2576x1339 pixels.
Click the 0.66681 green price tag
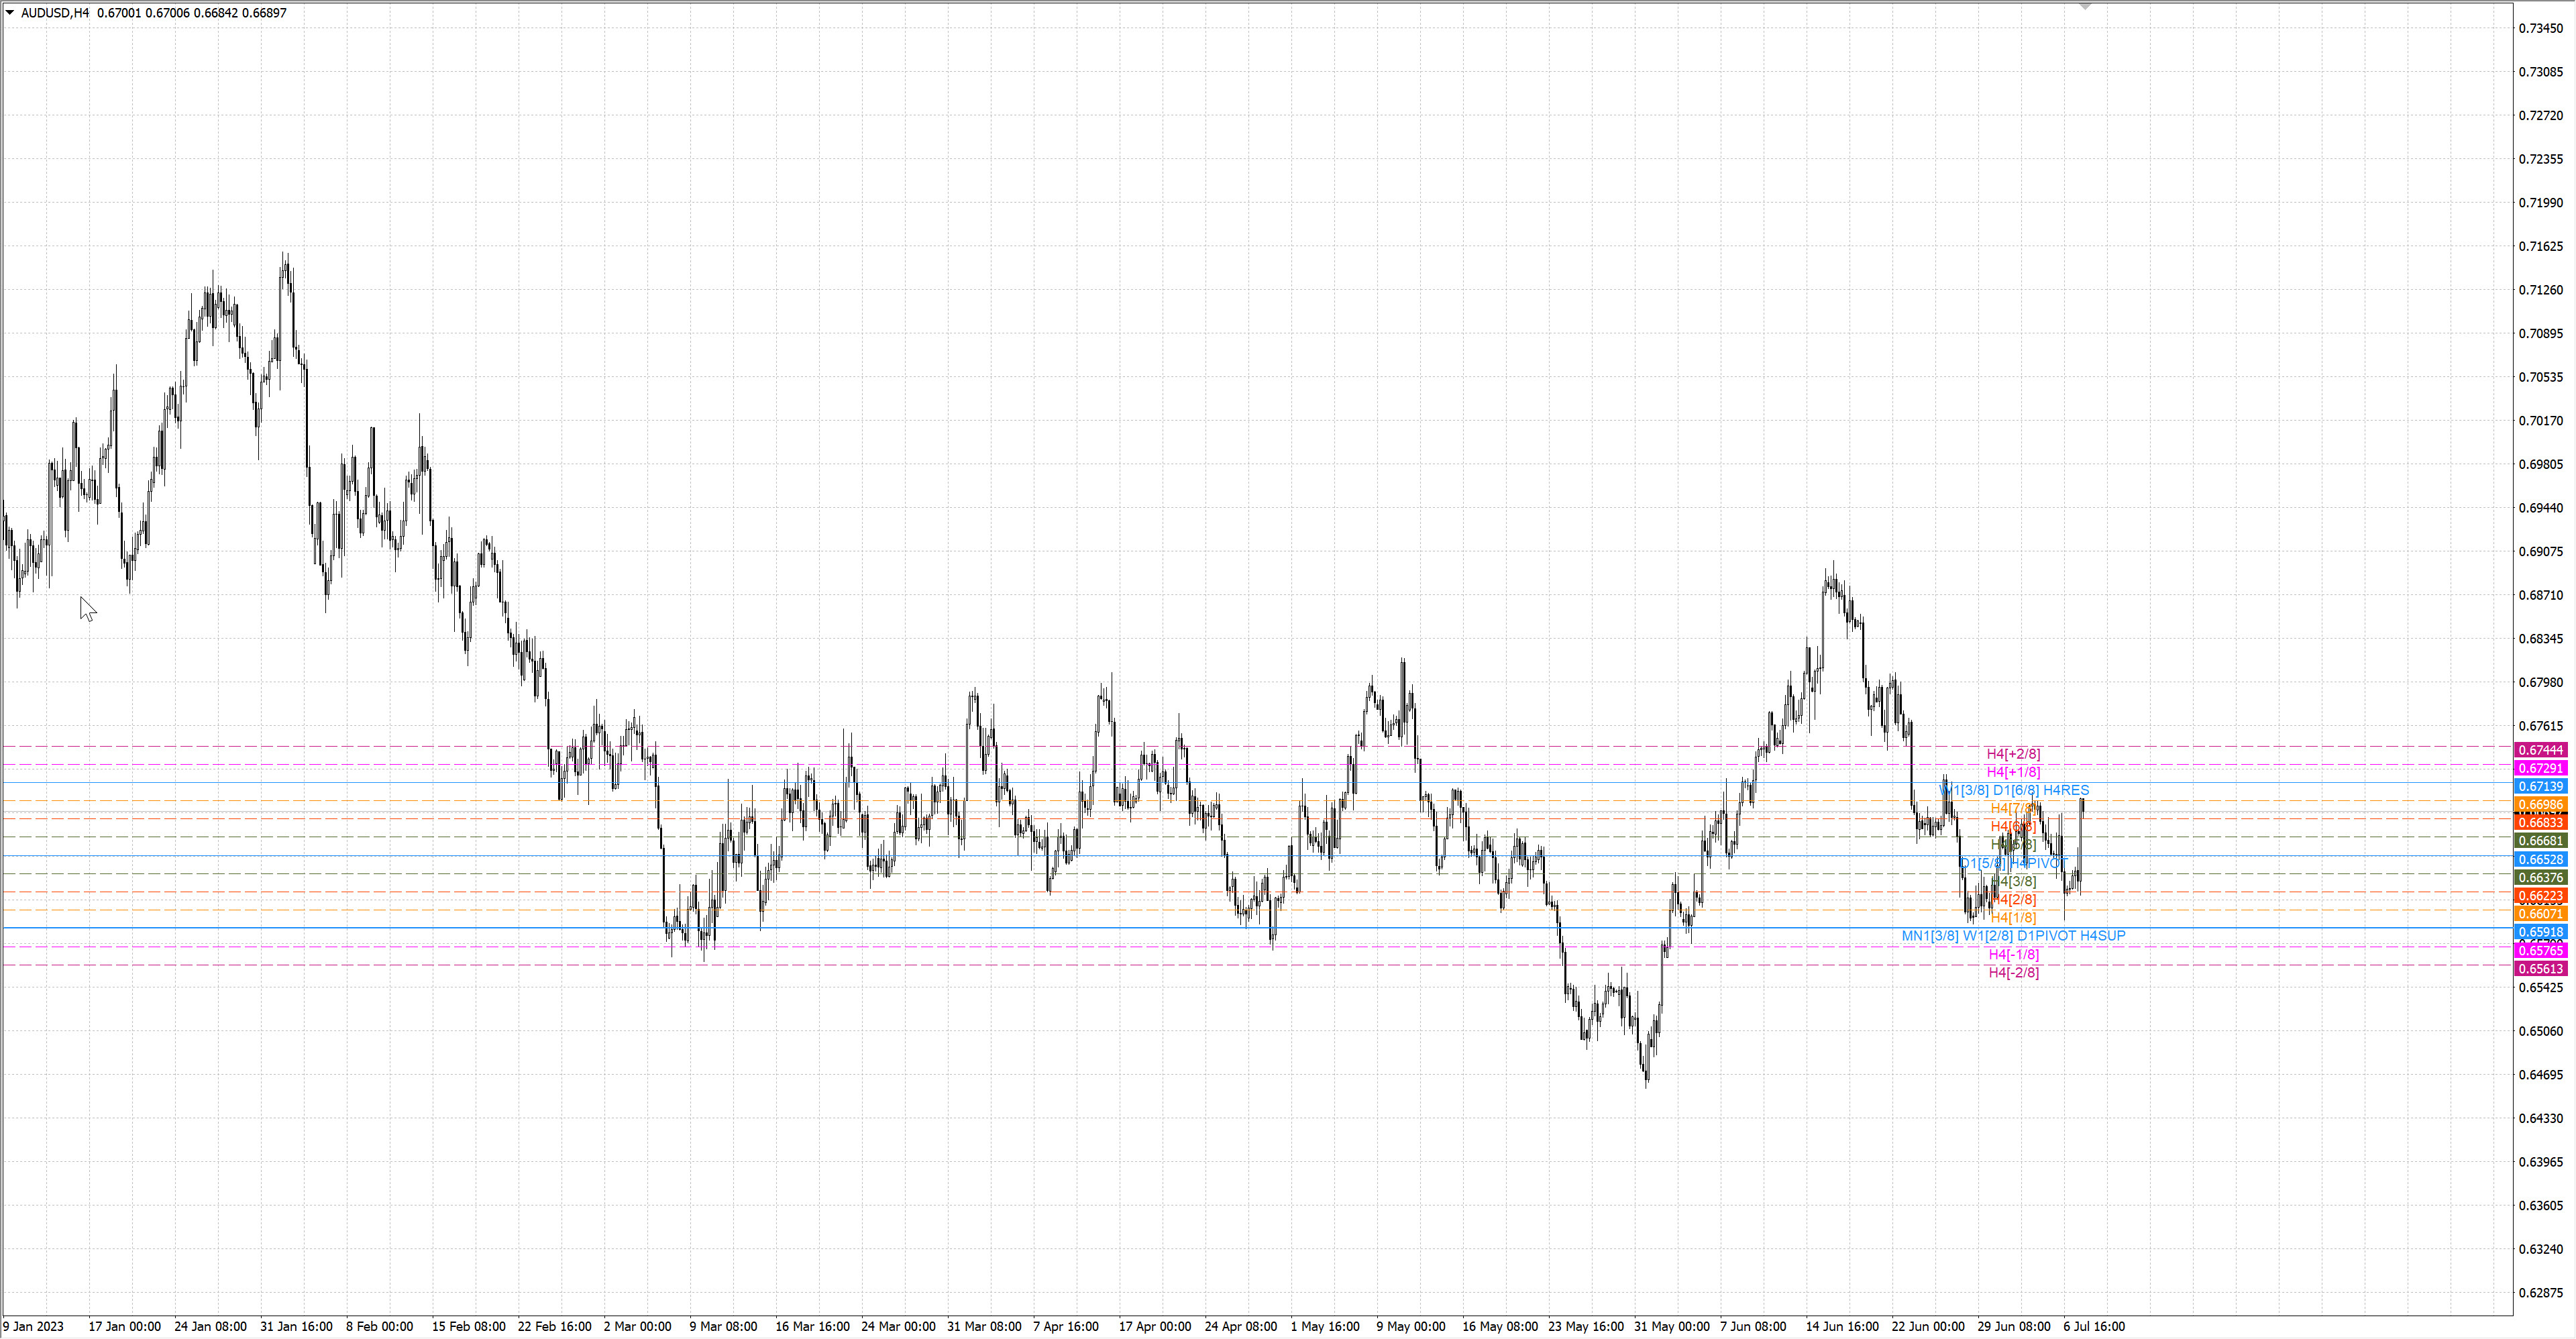click(2541, 841)
